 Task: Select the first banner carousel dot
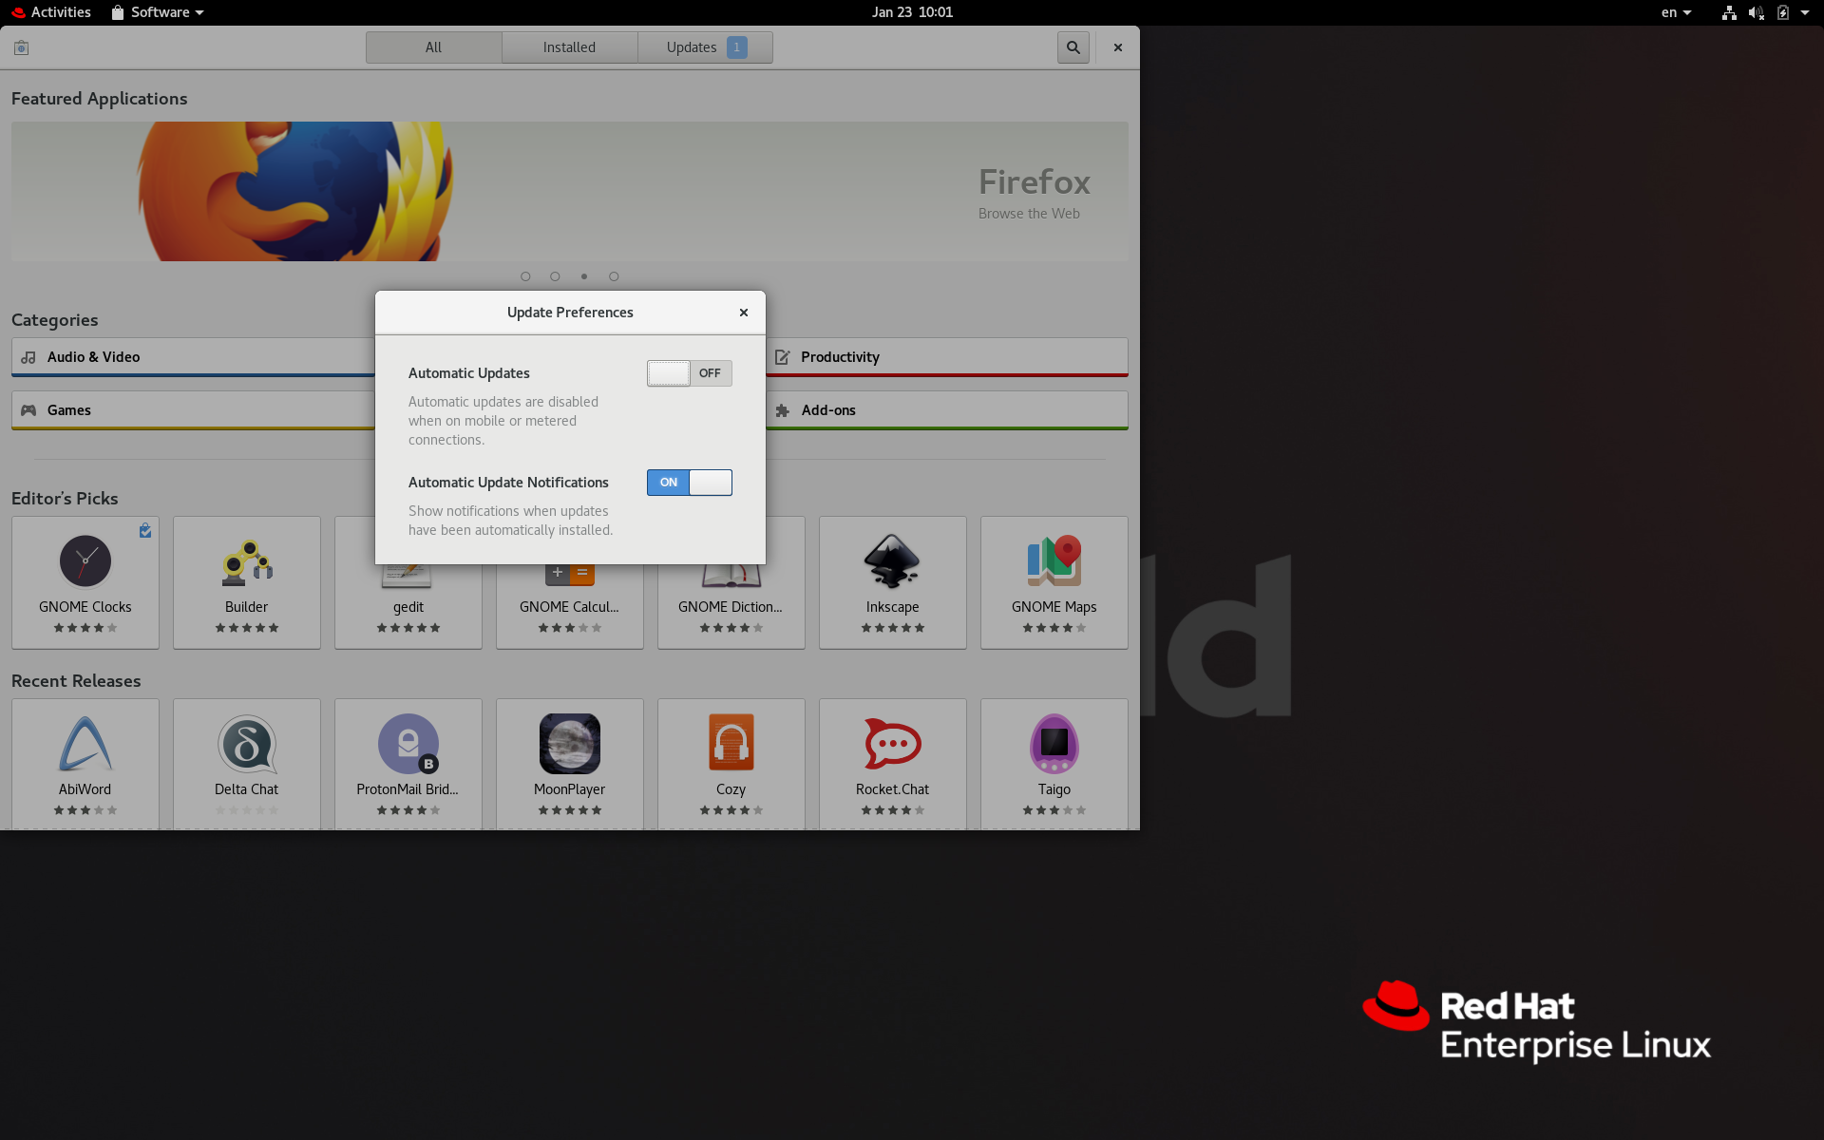[525, 276]
